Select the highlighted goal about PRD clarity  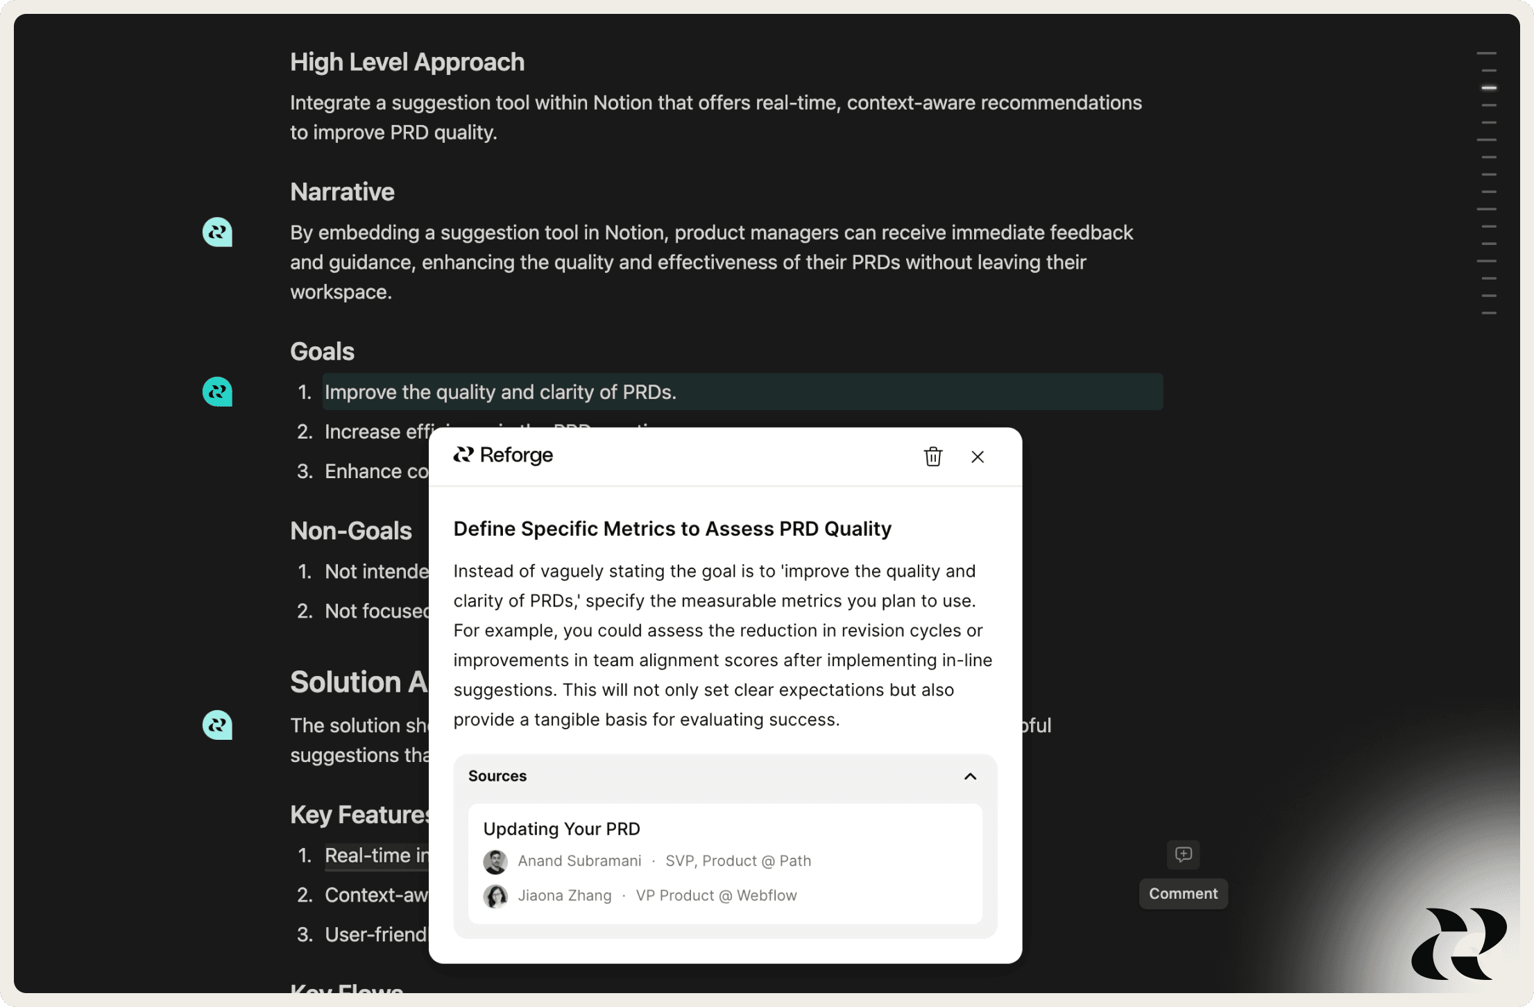coord(501,391)
